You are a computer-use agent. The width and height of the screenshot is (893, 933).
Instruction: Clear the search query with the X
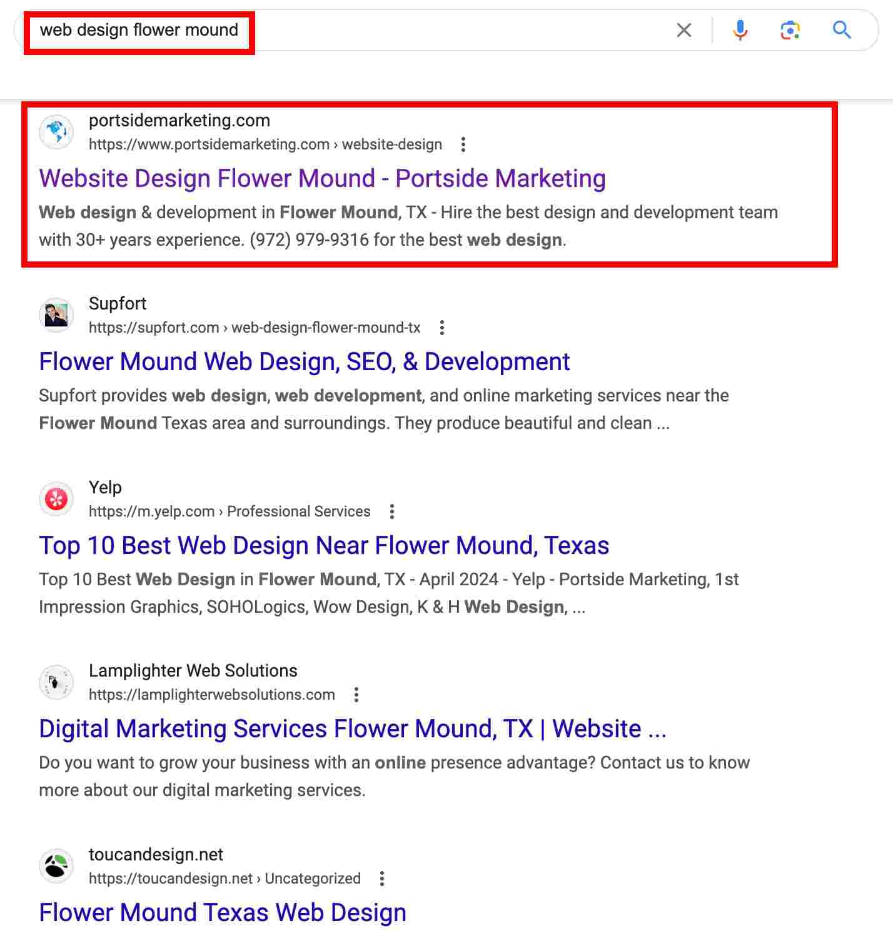tap(684, 29)
